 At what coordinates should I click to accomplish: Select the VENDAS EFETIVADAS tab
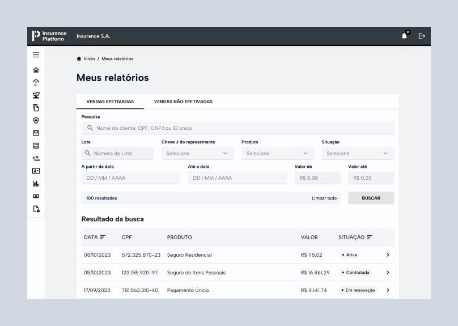click(x=110, y=101)
